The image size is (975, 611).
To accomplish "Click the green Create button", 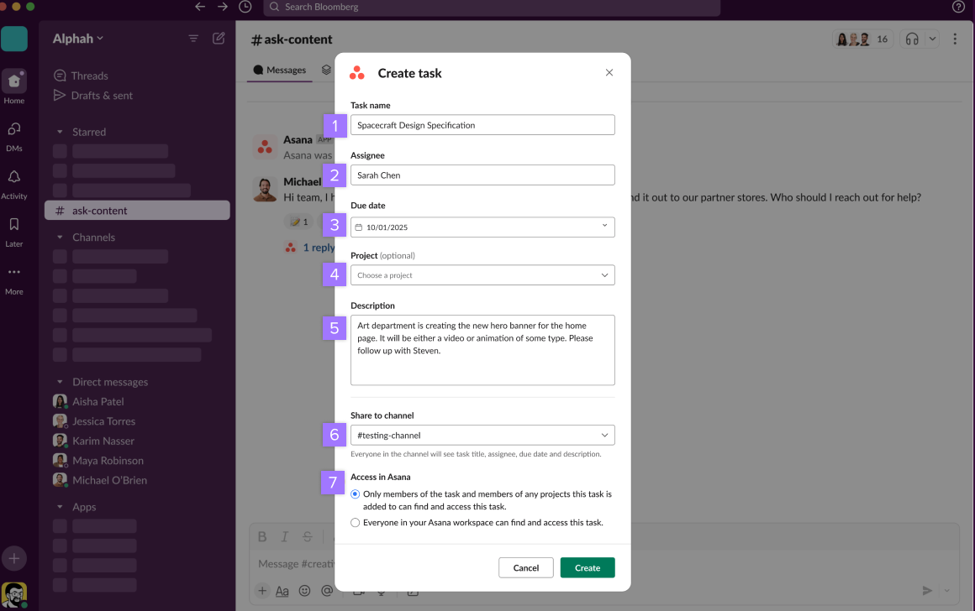I will pos(588,567).
